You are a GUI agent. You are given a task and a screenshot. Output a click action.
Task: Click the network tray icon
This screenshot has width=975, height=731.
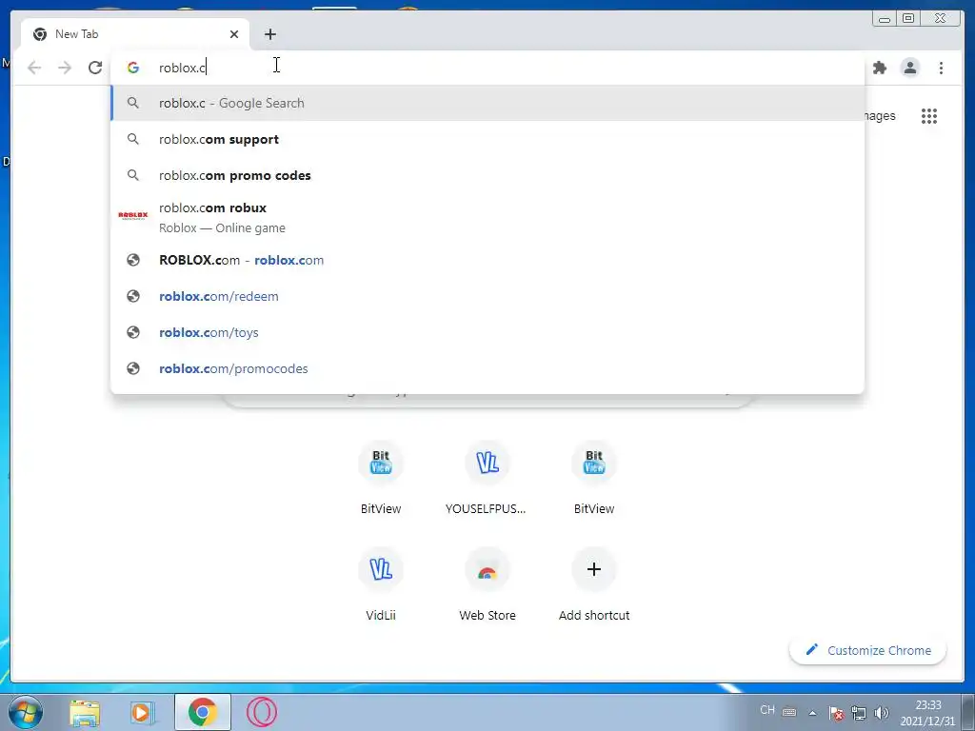click(x=859, y=713)
